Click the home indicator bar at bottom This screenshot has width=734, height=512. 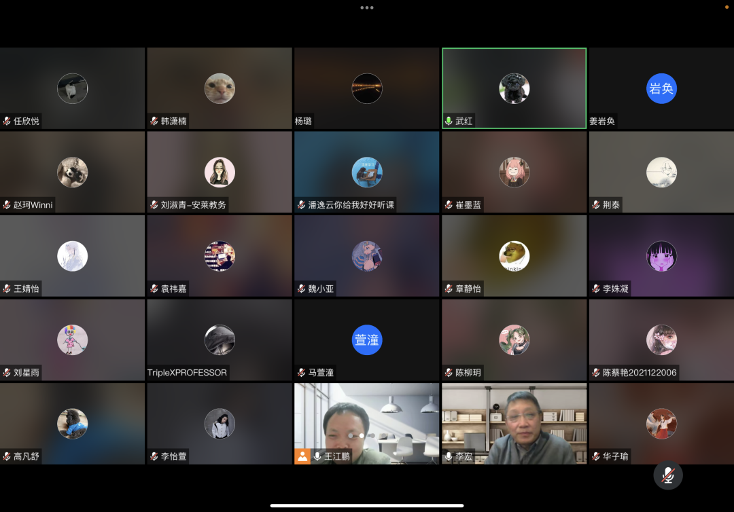pyautogui.click(x=367, y=505)
